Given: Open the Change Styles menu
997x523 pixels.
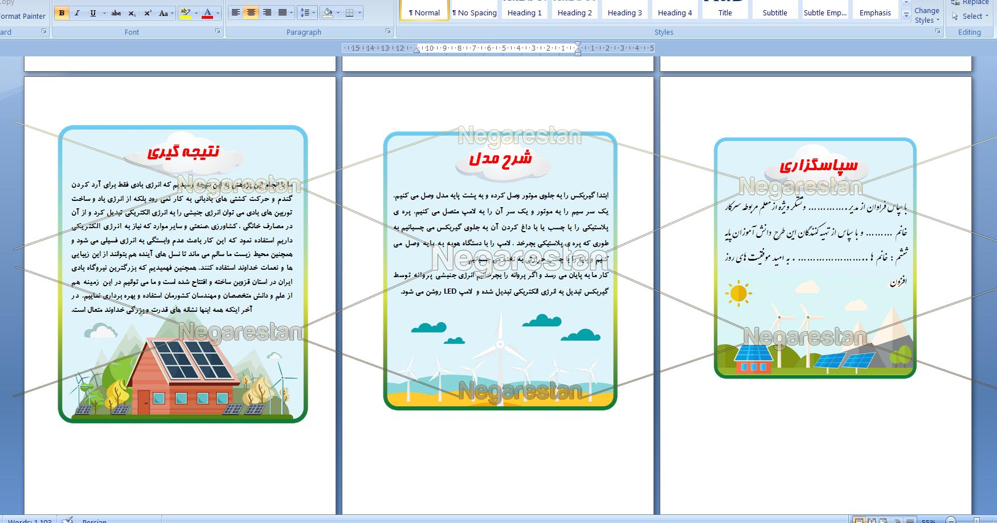Looking at the screenshot, I should [x=927, y=15].
